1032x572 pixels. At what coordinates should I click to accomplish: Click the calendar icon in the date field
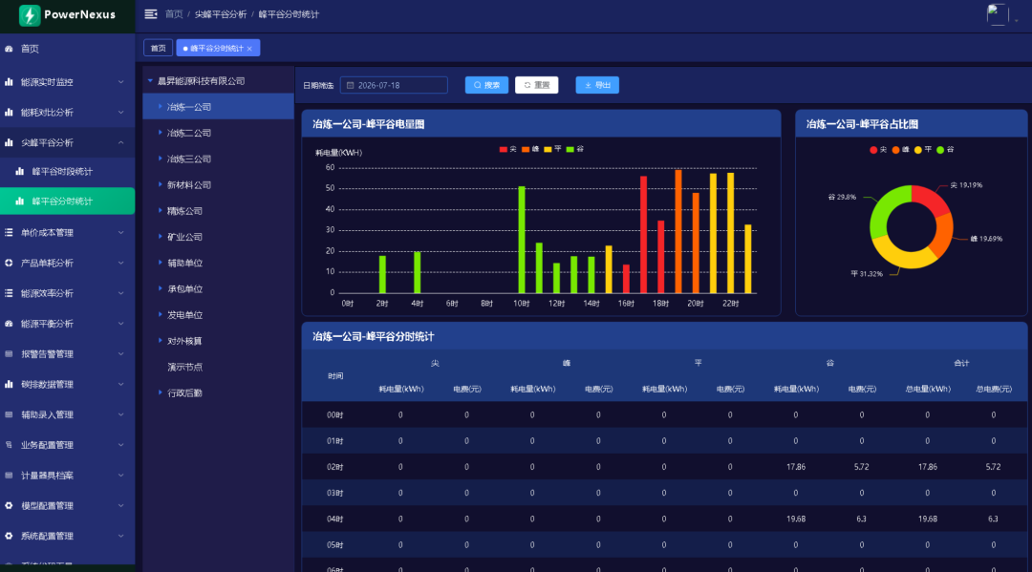click(350, 86)
